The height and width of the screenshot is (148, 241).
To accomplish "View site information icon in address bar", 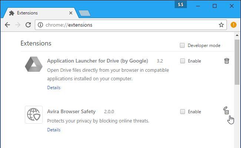I will point(40,25).
